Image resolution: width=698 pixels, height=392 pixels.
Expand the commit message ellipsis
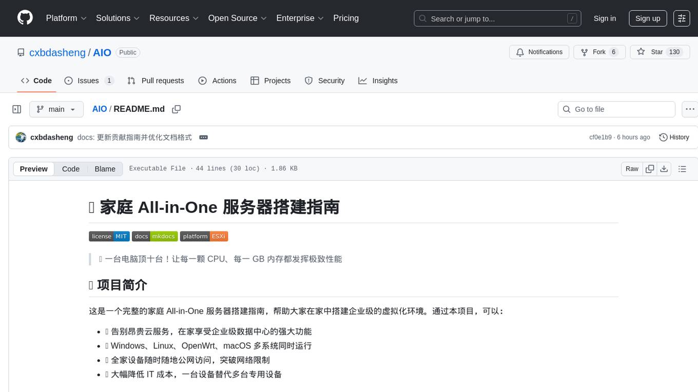click(203, 138)
